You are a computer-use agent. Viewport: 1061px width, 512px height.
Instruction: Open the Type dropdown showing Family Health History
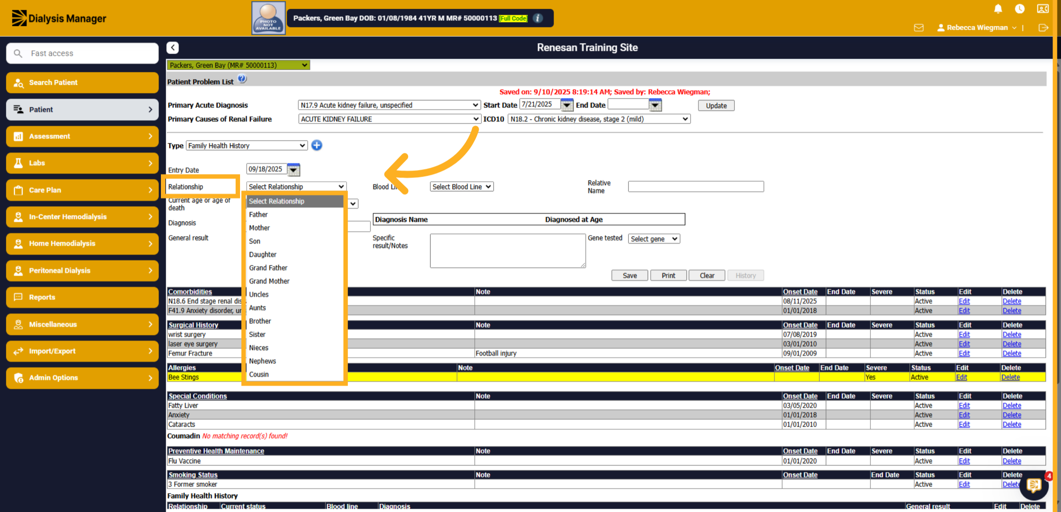(x=247, y=145)
